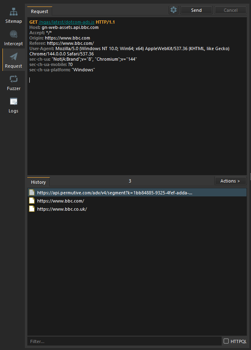Open the Logs panel icon
The height and width of the screenshot is (350, 251).
click(x=13, y=101)
